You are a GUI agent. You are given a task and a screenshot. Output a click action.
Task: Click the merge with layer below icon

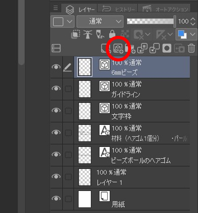pos(155,49)
